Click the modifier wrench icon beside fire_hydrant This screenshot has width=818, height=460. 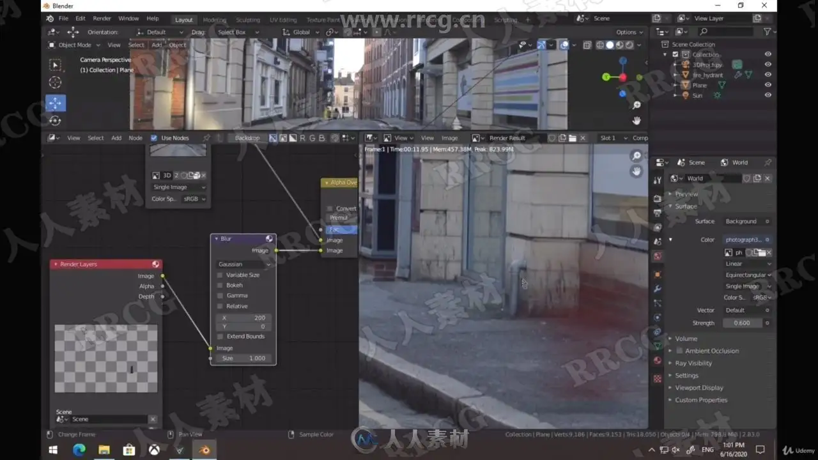tap(738, 75)
